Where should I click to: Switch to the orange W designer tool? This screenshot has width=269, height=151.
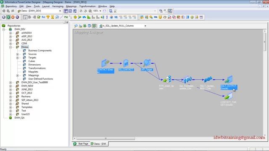click(13, 17)
